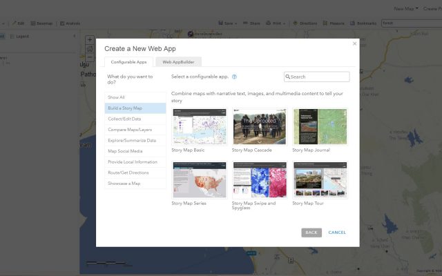Choose the Story Map Series thumbnail
442x276 pixels.
pyautogui.click(x=200, y=180)
